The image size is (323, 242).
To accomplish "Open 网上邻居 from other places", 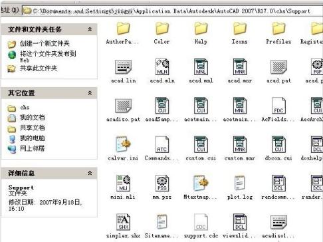I will [x=32, y=148].
